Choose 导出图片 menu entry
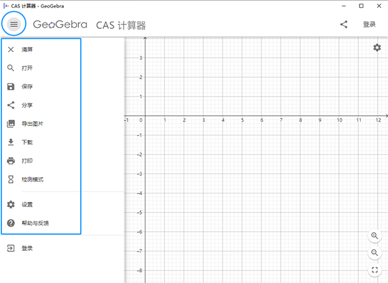388x283 pixels. (x=32, y=124)
